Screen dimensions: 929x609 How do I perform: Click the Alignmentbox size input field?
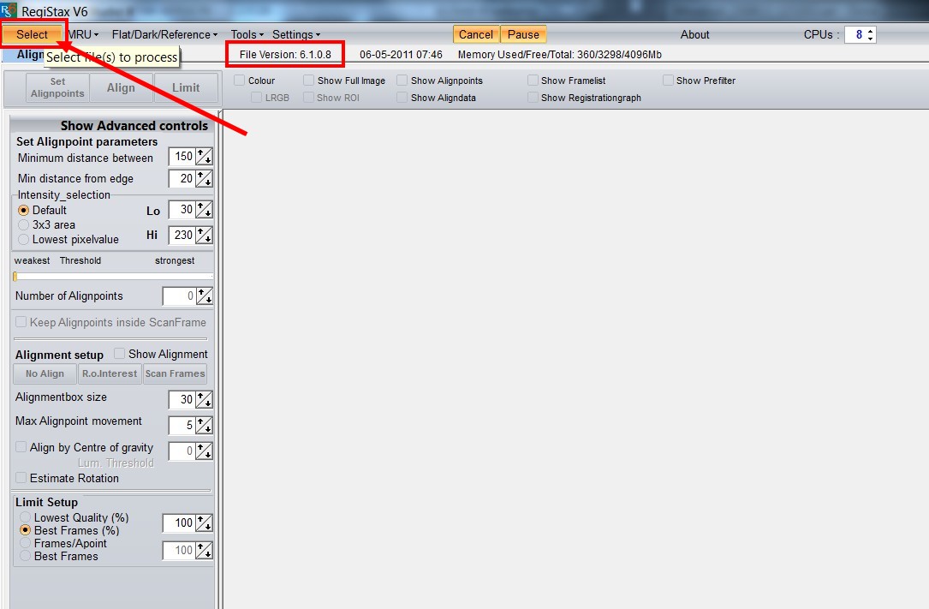pyautogui.click(x=182, y=400)
